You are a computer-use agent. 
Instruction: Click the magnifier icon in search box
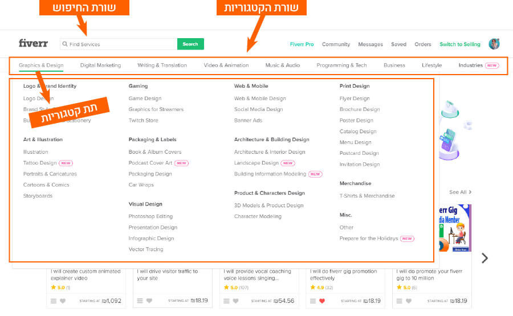coord(65,44)
